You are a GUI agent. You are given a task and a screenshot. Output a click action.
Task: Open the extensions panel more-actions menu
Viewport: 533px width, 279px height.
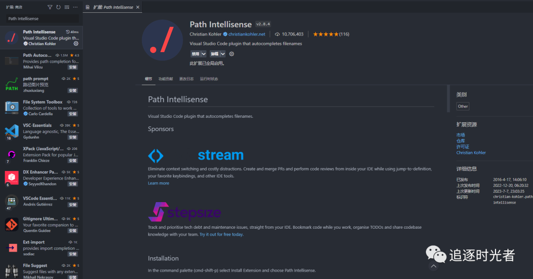point(76,7)
